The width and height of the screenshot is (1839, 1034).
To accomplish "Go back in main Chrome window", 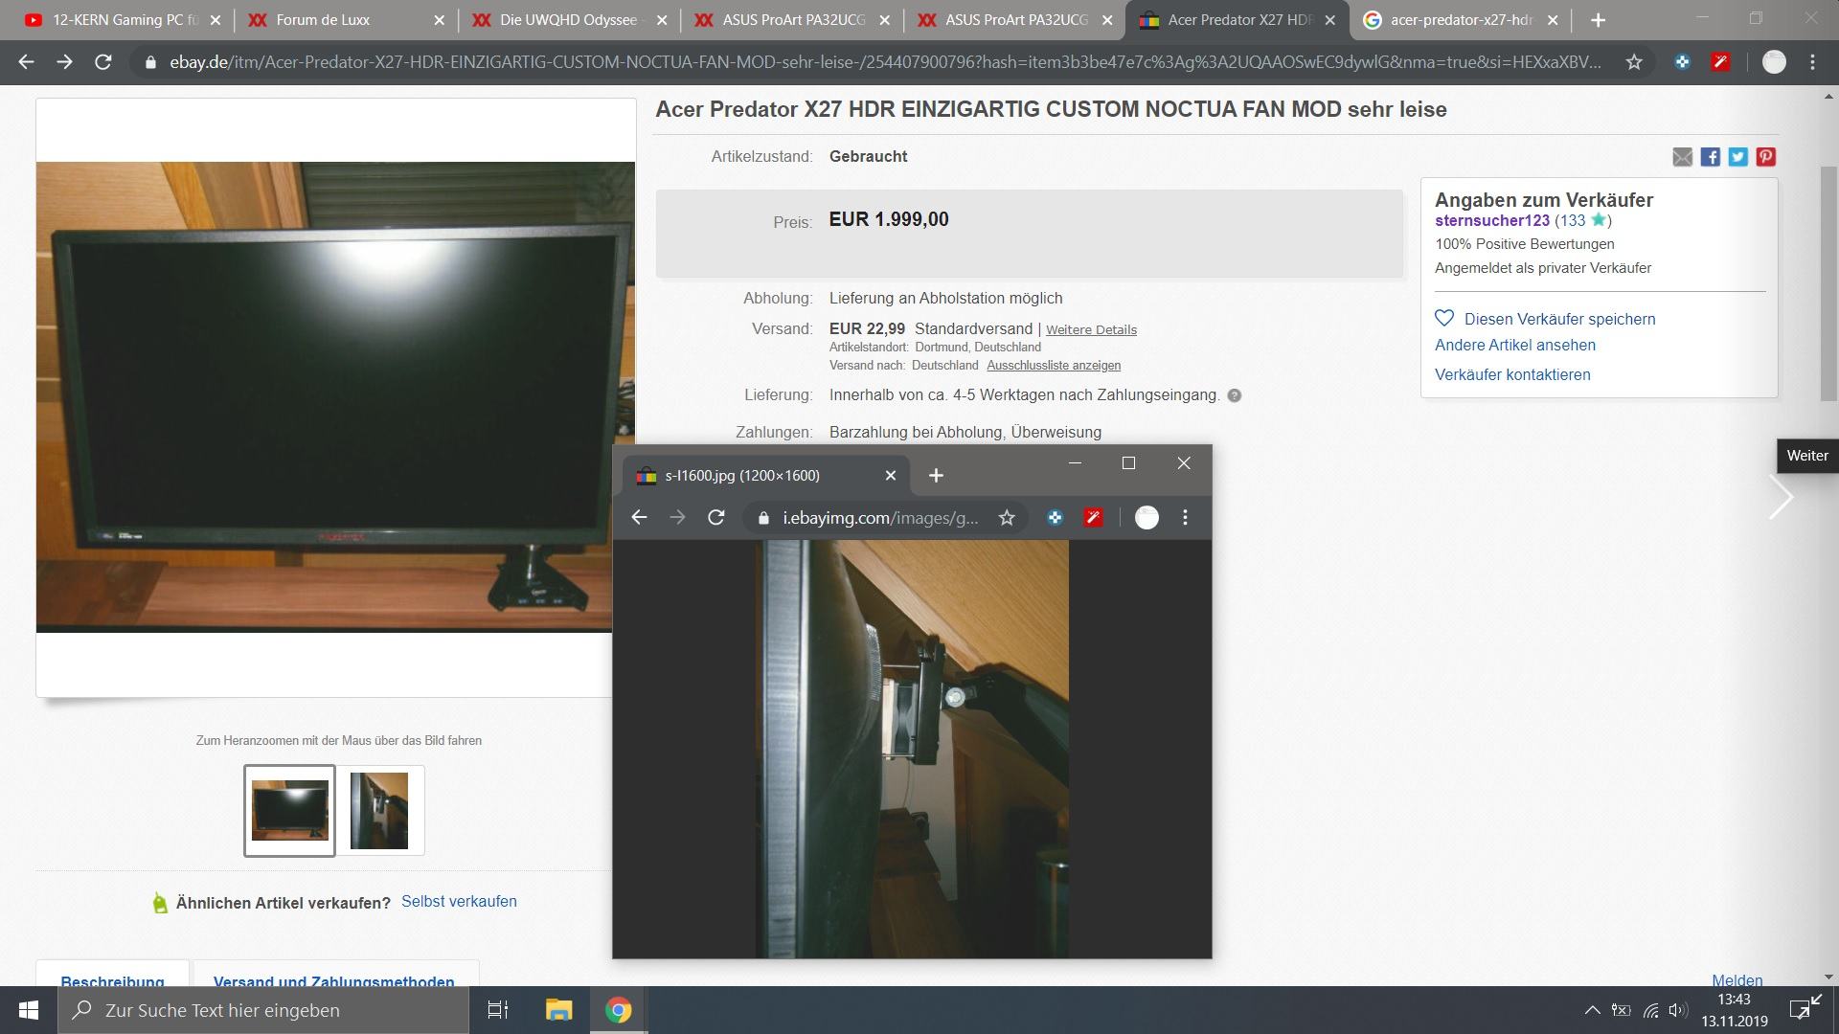I will click(x=26, y=62).
